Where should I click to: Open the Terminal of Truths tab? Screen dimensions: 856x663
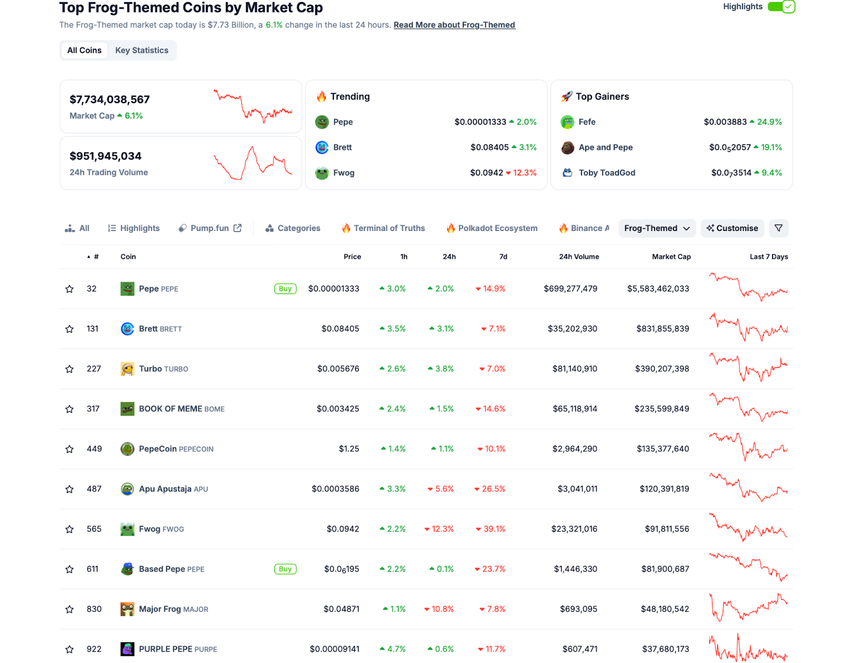click(383, 228)
